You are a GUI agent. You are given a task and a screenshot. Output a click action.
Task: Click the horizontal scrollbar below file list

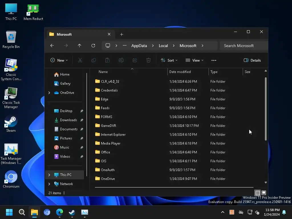(174, 187)
